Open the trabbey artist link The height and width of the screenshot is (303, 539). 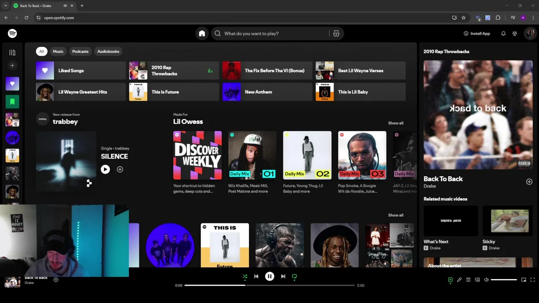click(65, 122)
